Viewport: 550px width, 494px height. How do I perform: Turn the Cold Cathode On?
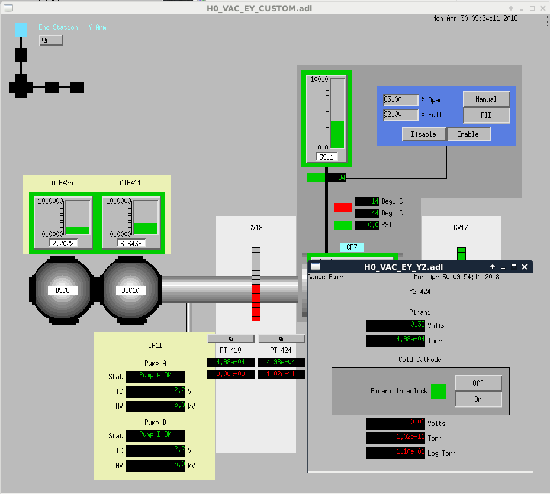pos(478,399)
